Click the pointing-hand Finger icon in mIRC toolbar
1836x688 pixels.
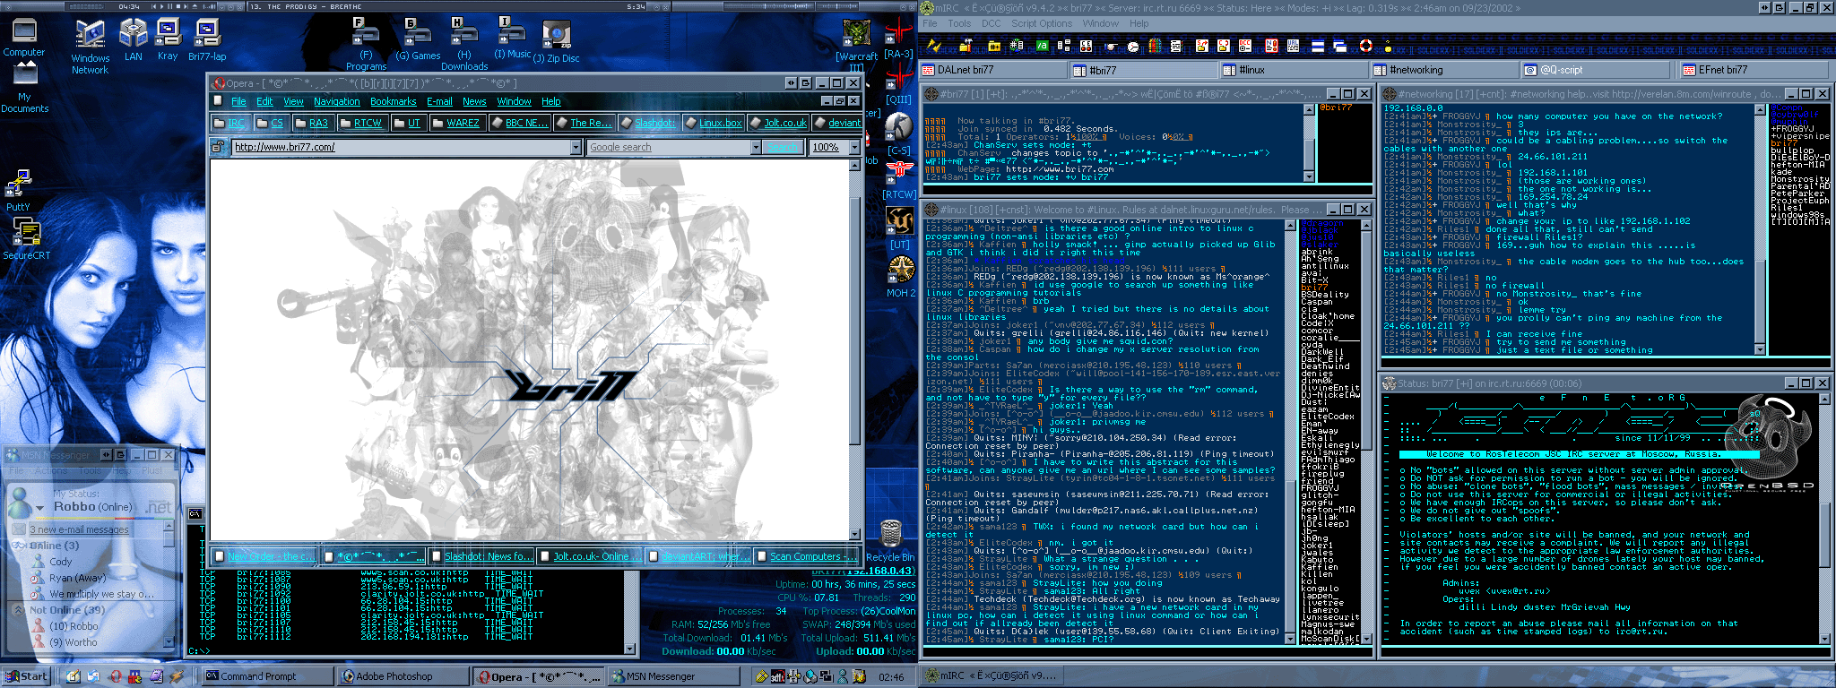click(1111, 46)
